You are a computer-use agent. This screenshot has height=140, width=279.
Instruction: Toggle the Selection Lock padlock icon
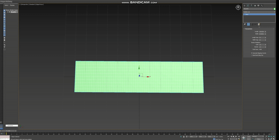point(184,137)
